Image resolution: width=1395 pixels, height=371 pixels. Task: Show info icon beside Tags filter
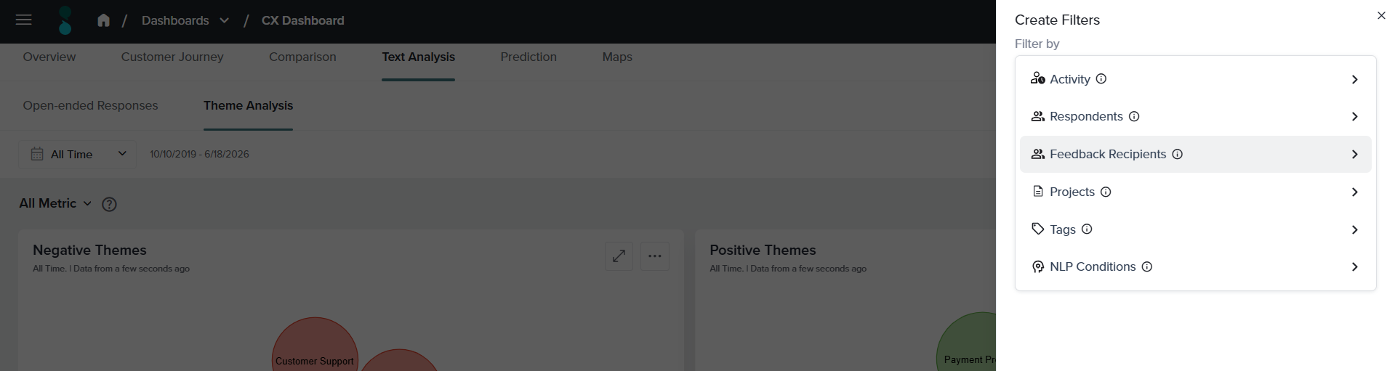click(1087, 229)
